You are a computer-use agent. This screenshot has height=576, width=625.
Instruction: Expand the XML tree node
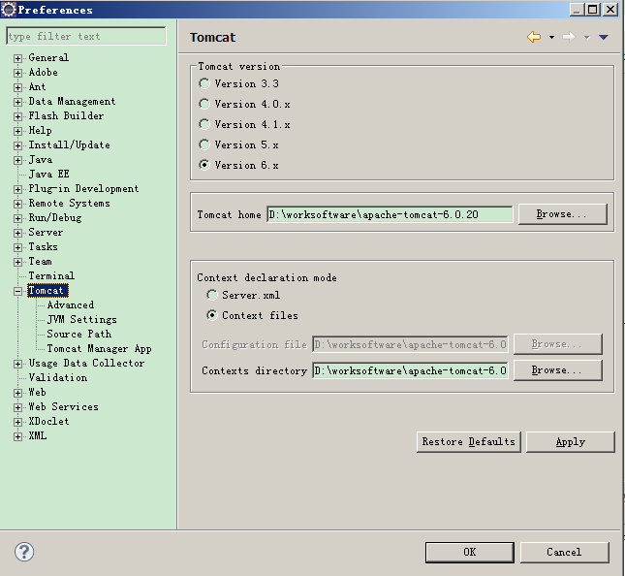point(17,436)
